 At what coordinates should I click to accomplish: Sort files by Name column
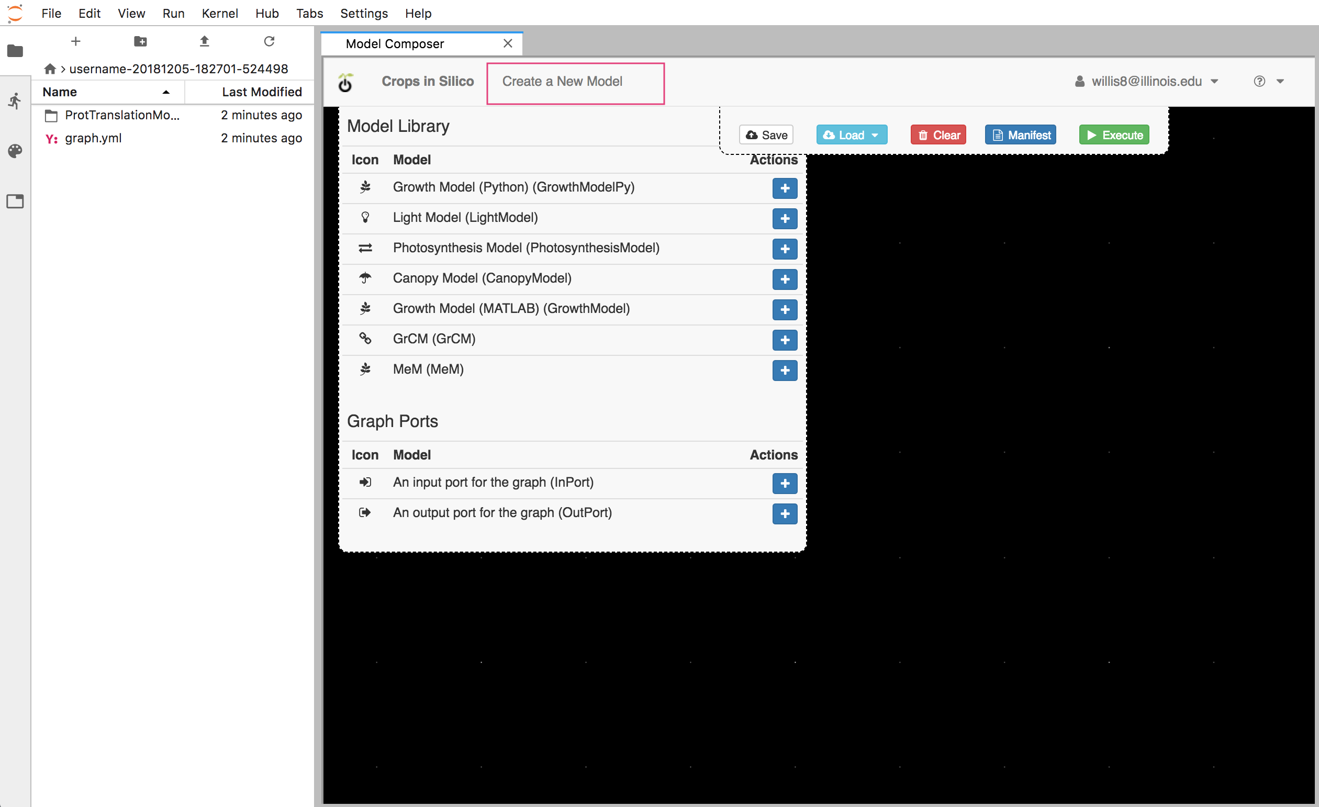107,92
